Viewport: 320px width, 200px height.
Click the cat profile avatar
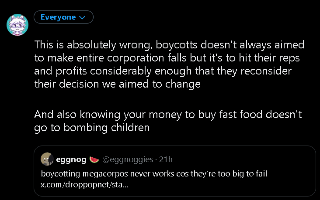(x=17, y=24)
